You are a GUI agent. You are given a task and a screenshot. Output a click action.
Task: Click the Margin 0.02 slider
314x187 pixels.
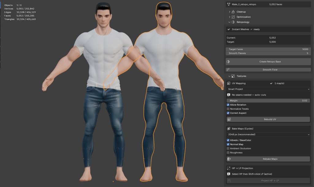click(268, 101)
